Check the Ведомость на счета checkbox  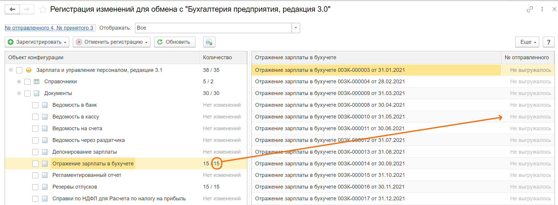(35, 128)
